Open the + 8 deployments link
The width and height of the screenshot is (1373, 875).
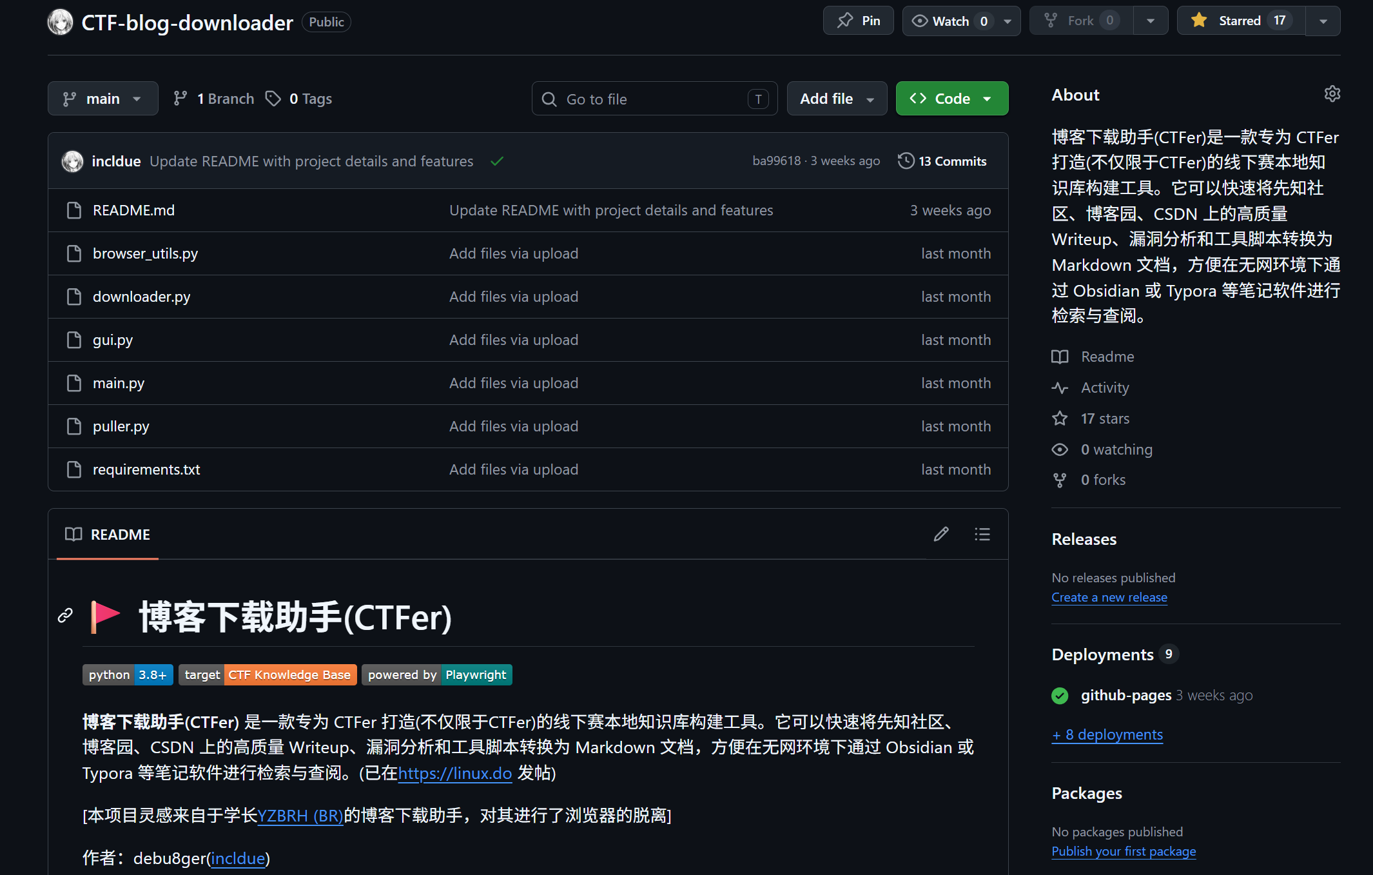(x=1107, y=734)
